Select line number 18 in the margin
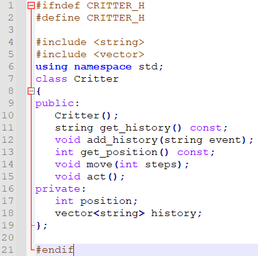 (8, 213)
